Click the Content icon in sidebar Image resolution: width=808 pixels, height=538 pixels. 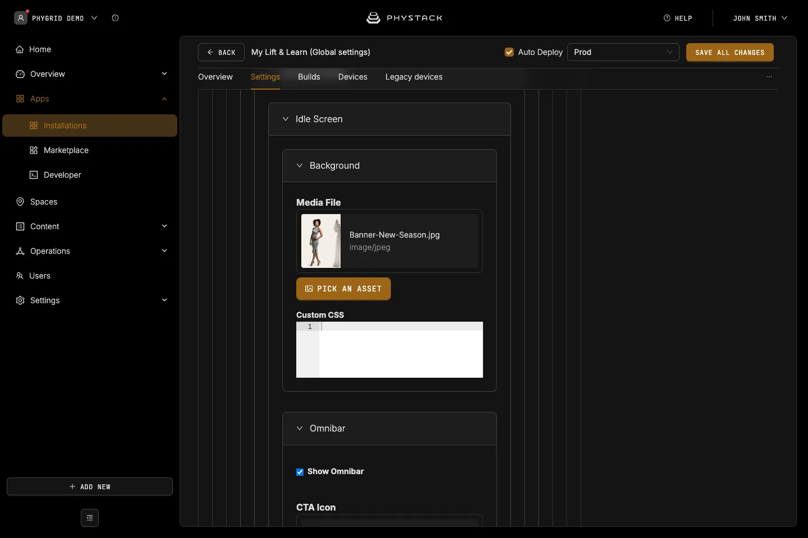(20, 226)
